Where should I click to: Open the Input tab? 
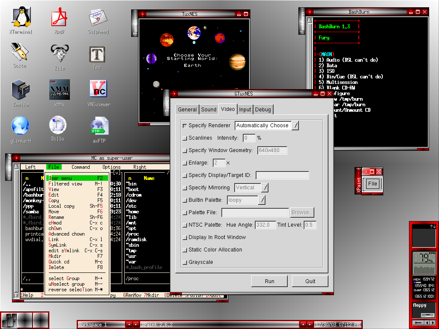coord(245,109)
